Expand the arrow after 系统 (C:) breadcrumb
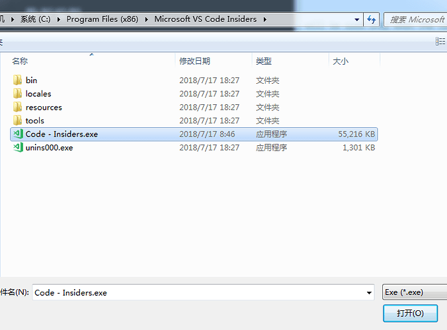 [x=58, y=19]
